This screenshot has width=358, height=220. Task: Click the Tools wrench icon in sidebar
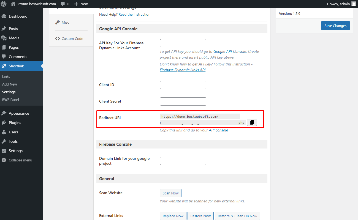(4, 141)
